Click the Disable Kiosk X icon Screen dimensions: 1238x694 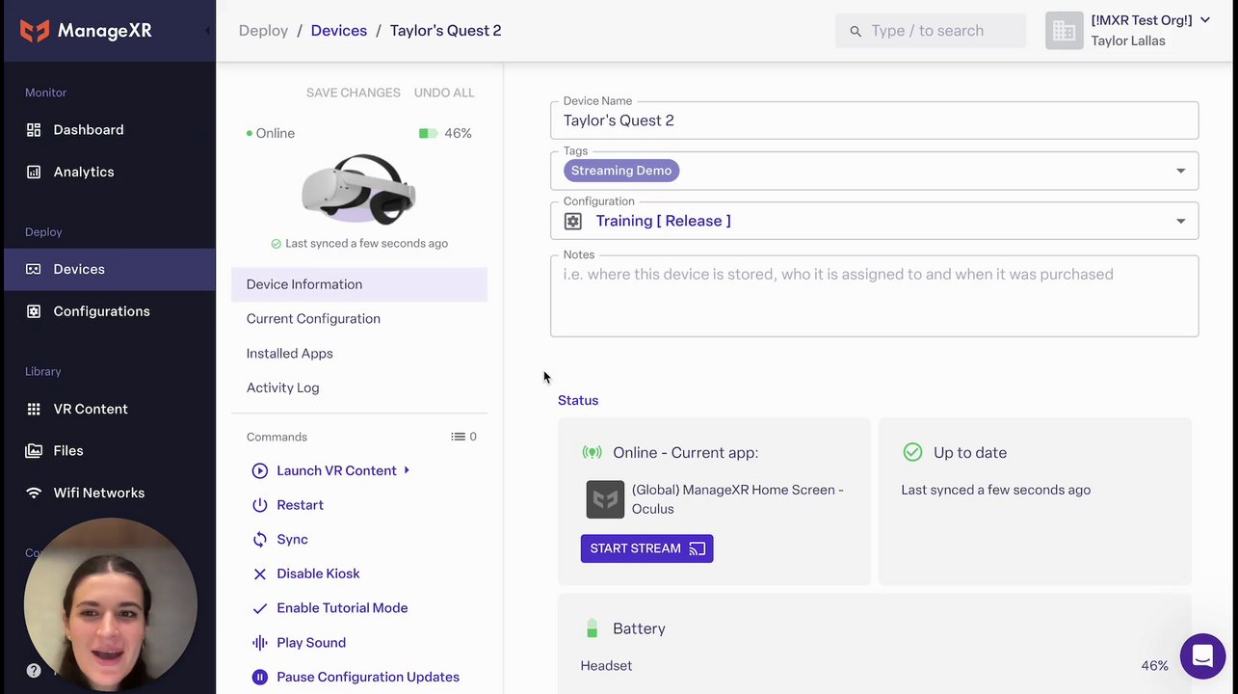click(259, 574)
